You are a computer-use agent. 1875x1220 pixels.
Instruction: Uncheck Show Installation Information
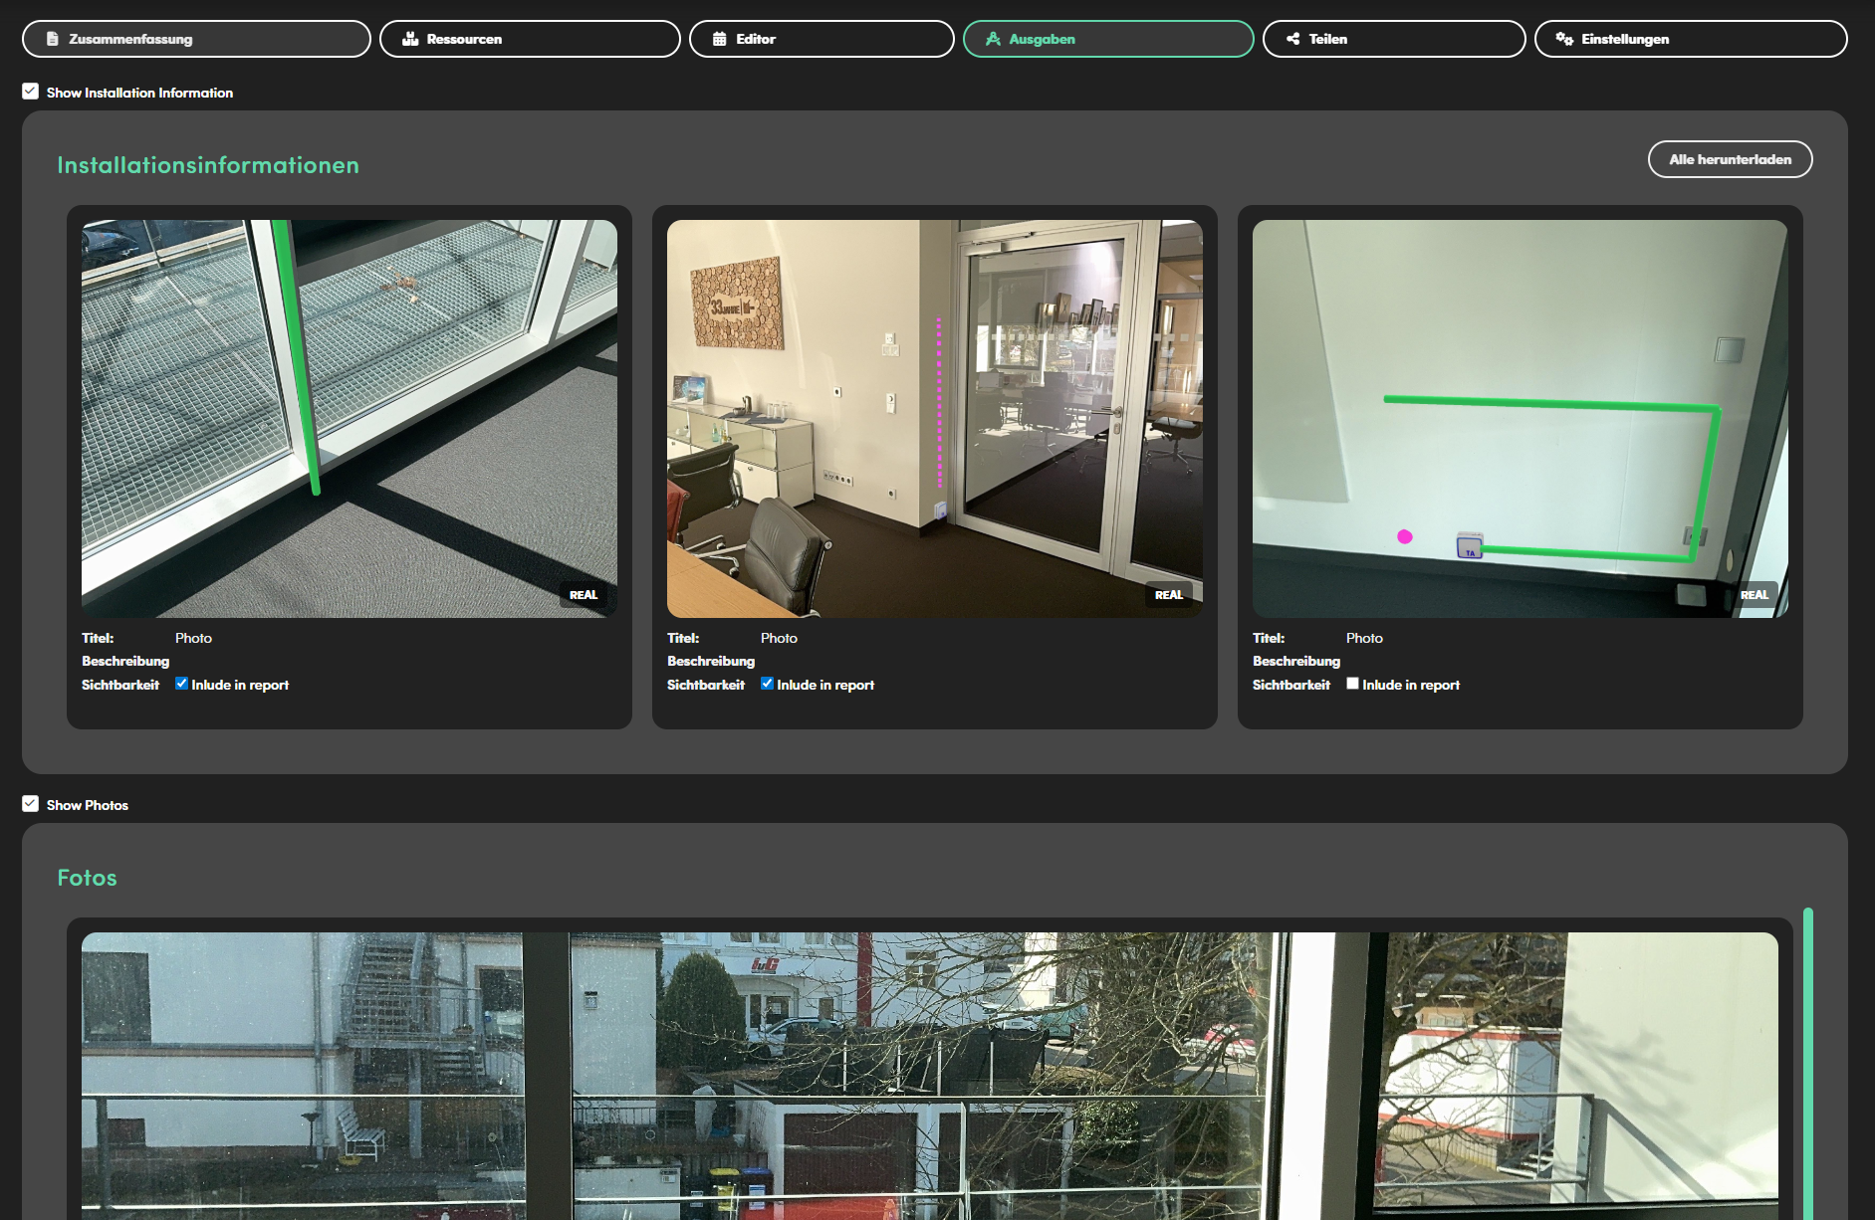pos(31,92)
